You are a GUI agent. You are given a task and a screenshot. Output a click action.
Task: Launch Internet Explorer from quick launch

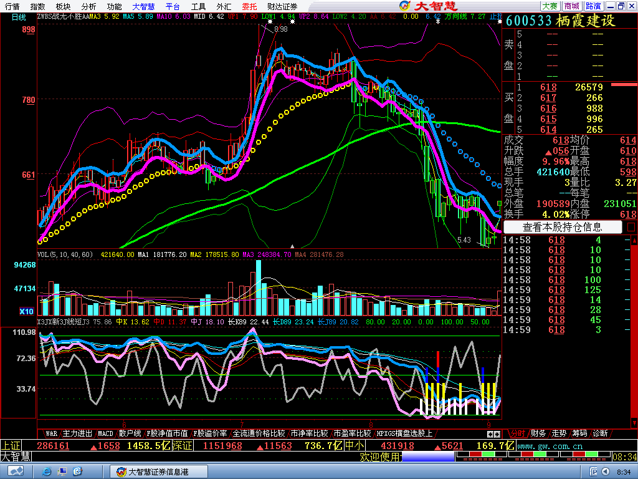(x=47, y=472)
